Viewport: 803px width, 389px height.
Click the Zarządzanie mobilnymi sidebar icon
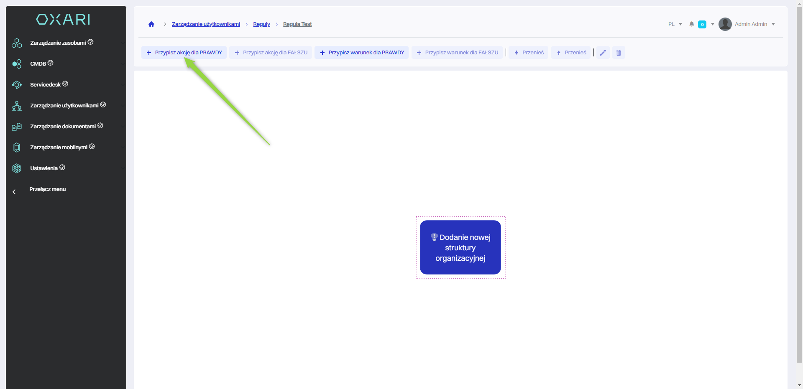click(x=17, y=147)
